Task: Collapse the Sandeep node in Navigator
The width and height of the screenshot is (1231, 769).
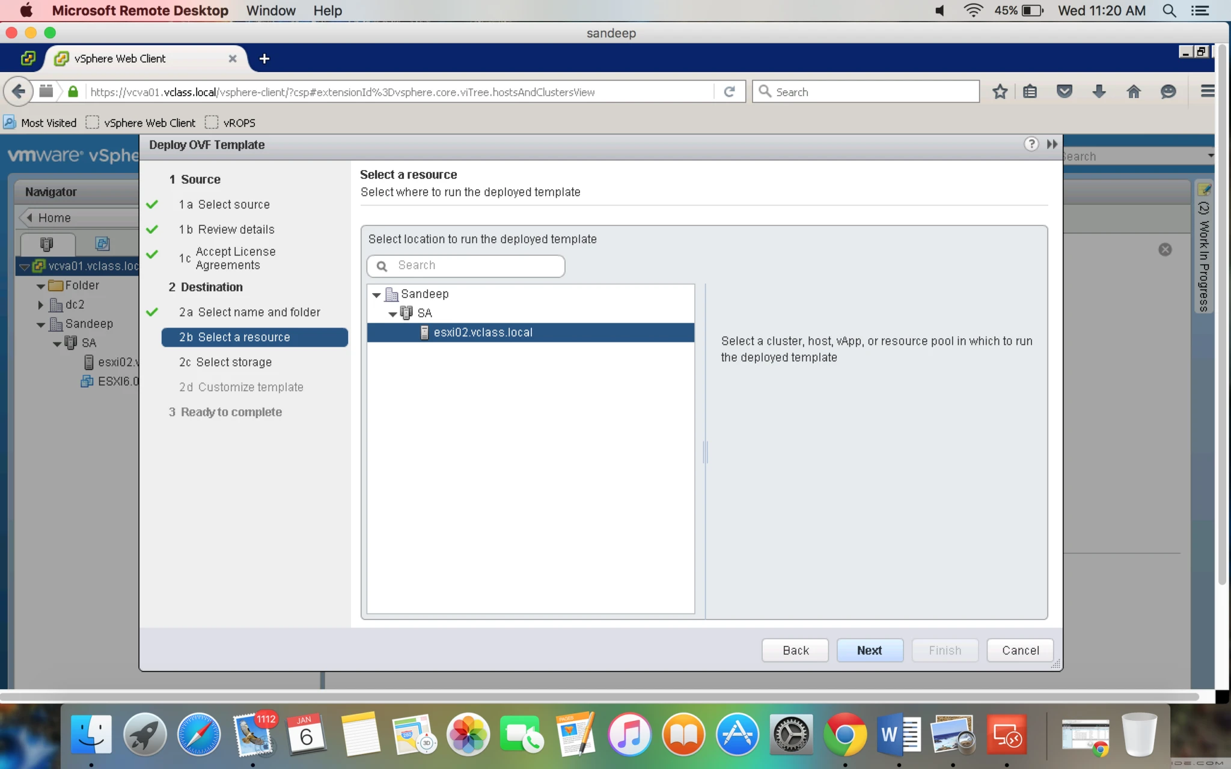Action: point(41,325)
